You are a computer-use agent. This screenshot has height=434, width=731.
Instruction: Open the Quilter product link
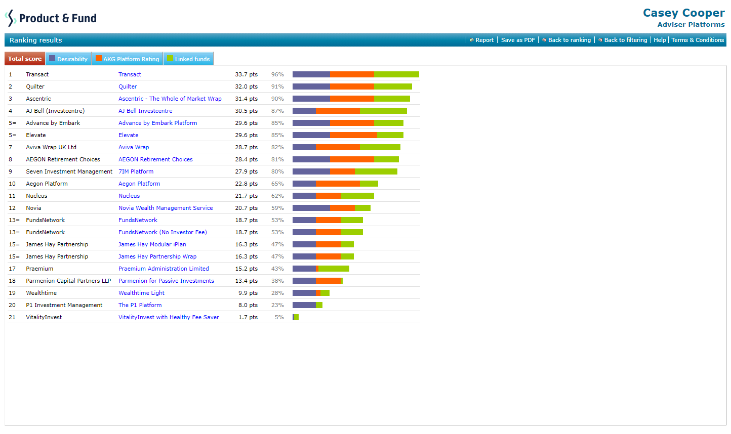pos(128,86)
